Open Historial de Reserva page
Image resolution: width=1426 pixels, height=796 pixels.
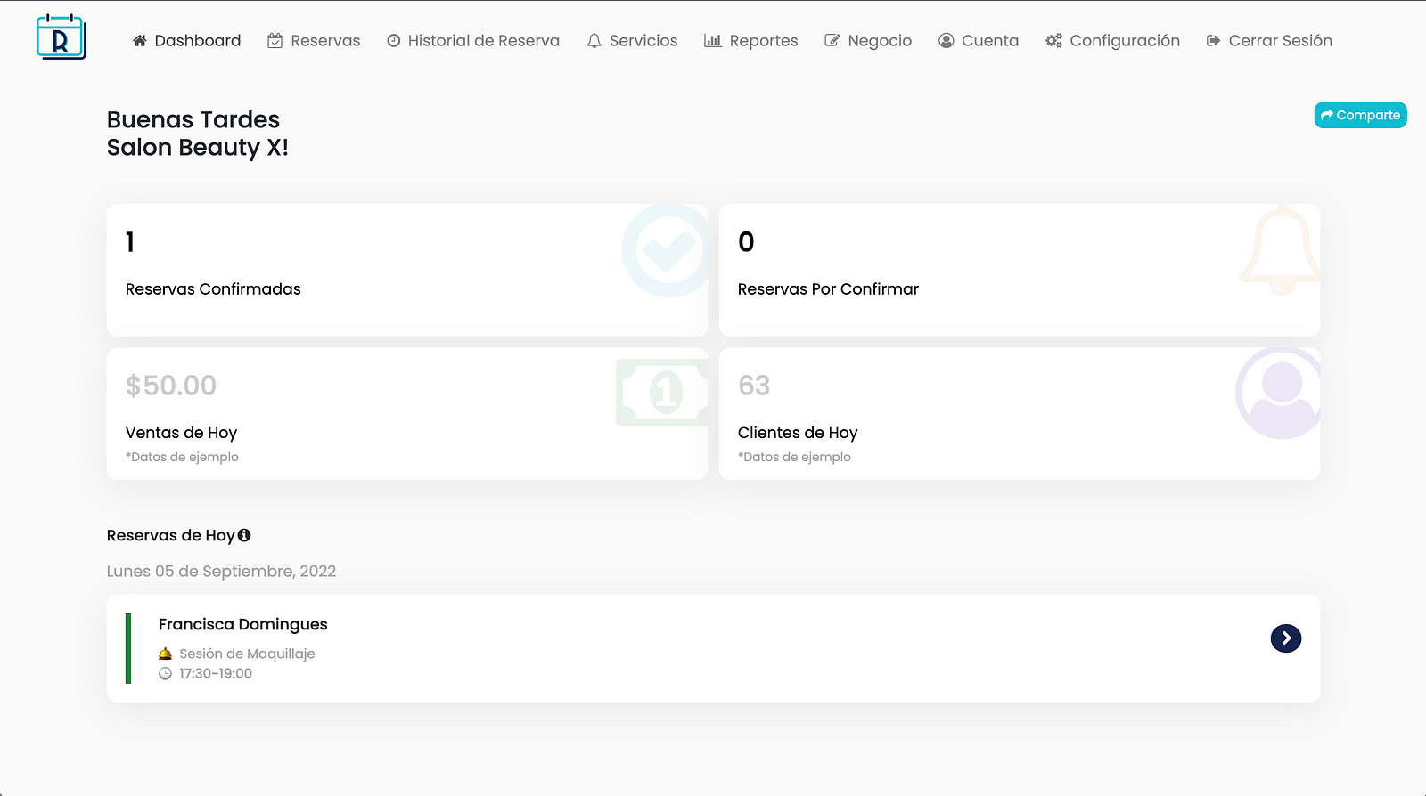(x=473, y=40)
